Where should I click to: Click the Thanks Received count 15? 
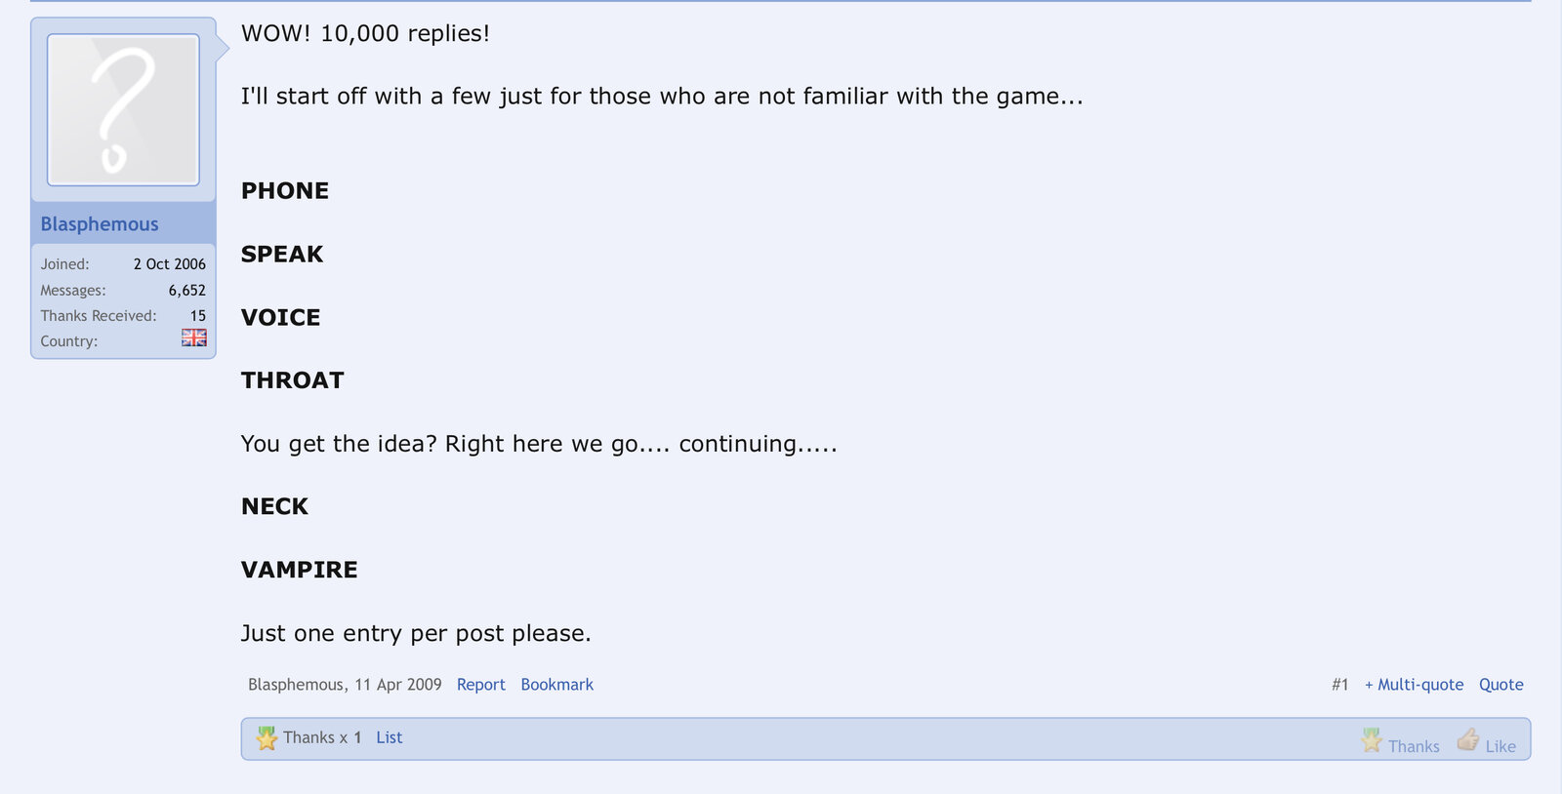click(x=197, y=316)
